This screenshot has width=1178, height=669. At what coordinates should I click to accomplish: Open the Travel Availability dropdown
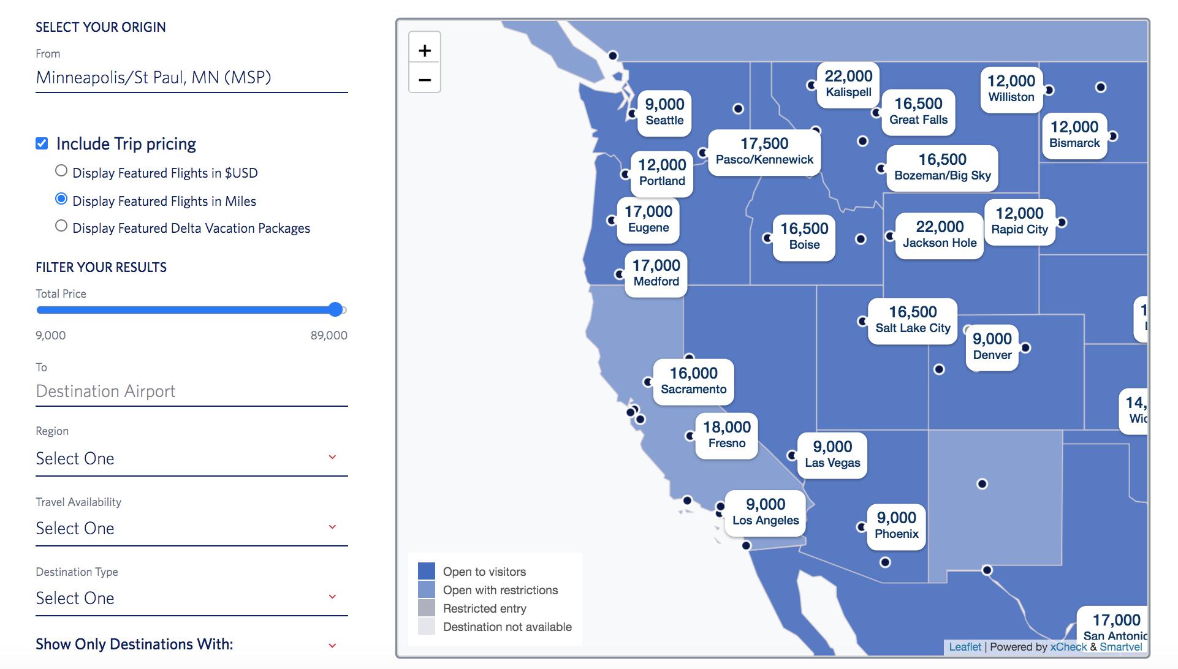click(192, 528)
